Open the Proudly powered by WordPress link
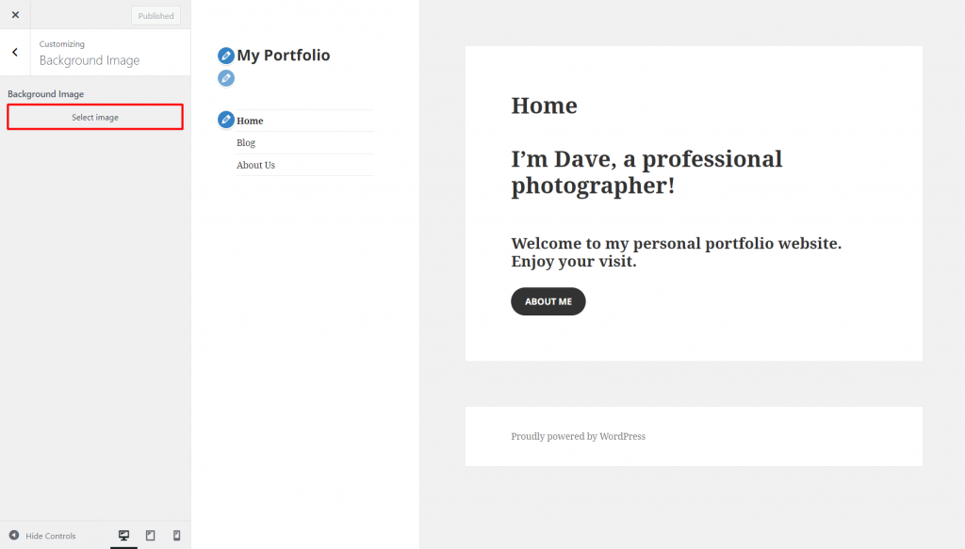Image resolution: width=965 pixels, height=549 pixels. (578, 436)
